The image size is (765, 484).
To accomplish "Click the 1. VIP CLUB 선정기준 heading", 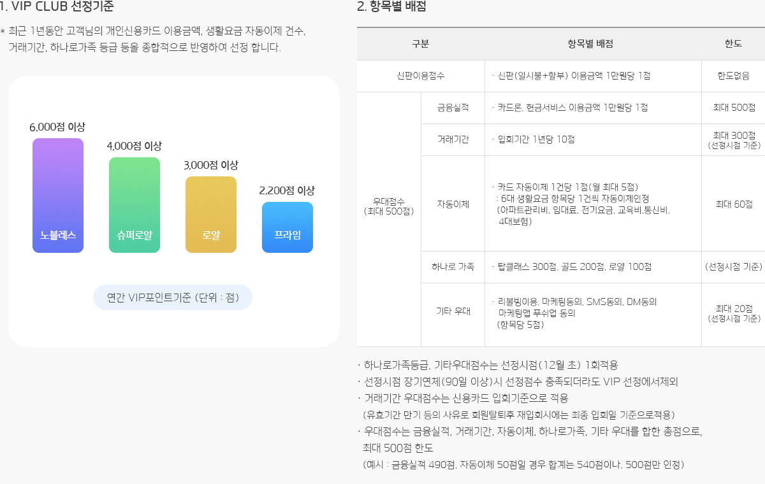I will point(57,7).
